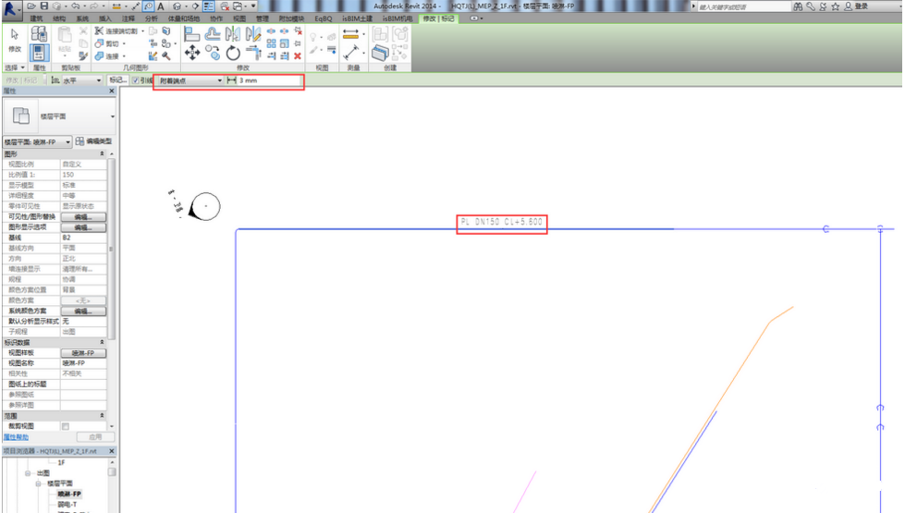Click 编辑 button for 图形显示选项
This screenshot has width=905, height=513.
tap(83, 227)
